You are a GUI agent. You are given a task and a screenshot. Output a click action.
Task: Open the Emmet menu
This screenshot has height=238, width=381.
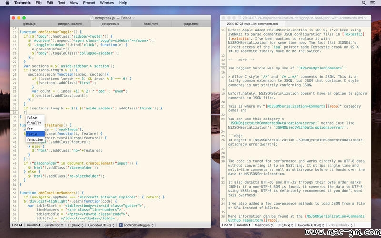(x=89, y=3)
